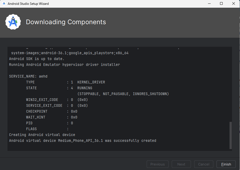Click the Android Studio title bar icon
240x170 pixels.
4,3
